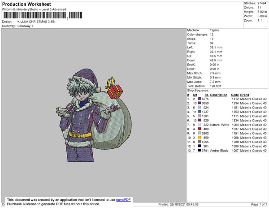Select the teal swatch beside 1237 stitches

200,112
